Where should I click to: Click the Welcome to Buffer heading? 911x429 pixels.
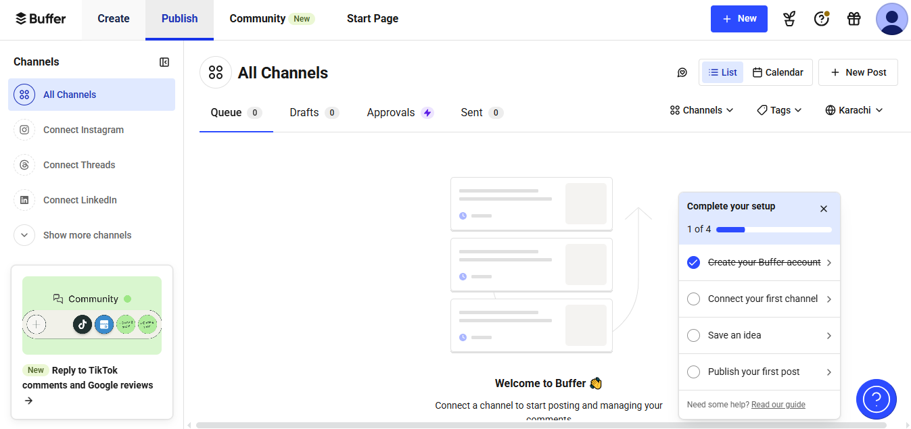click(x=548, y=383)
